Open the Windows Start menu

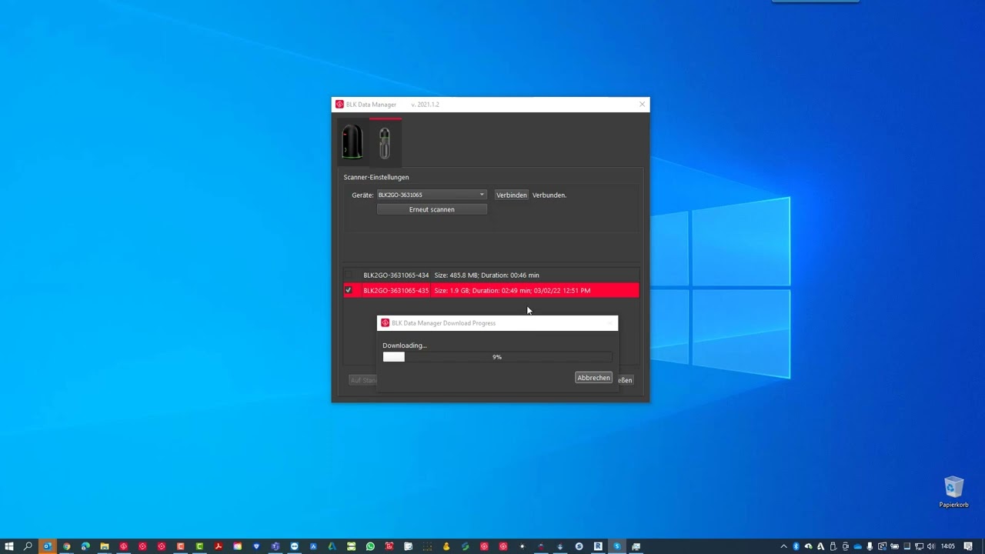[x=8, y=546]
